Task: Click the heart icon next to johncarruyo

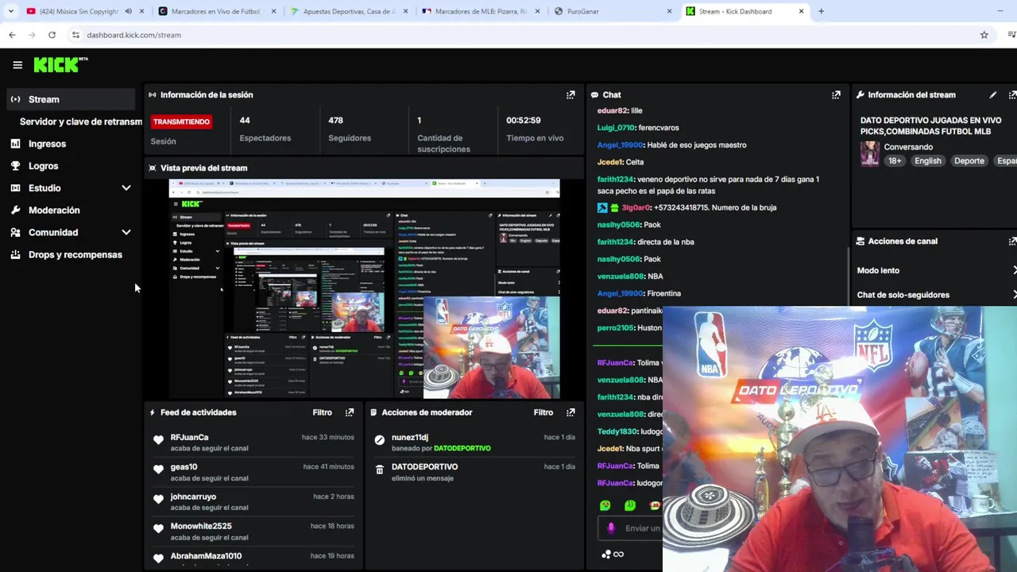Action: coord(158,499)
